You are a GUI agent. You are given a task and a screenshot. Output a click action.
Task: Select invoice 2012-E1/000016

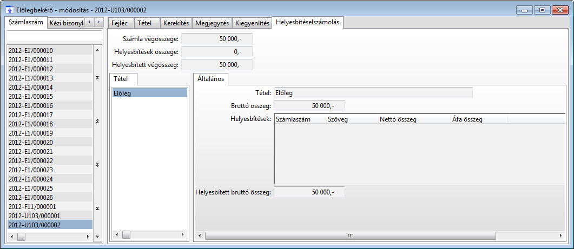tap(50, 105)
